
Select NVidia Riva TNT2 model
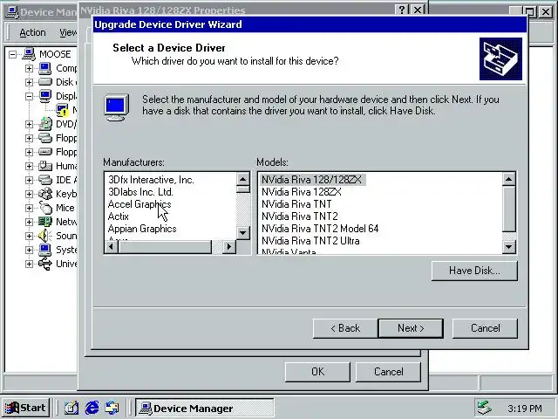click(300, 216)
